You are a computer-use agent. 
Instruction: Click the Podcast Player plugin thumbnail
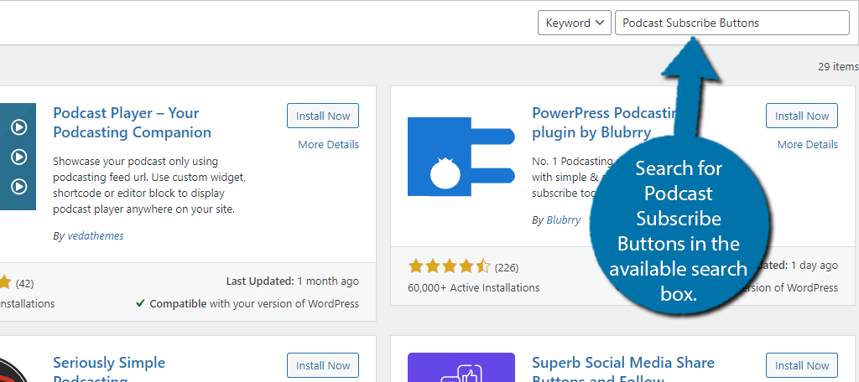point(18,157)
